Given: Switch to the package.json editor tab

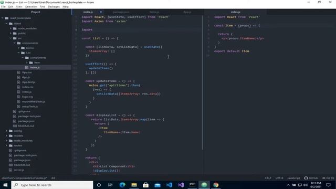Looking at the screenshot, I should click(121, 12).
